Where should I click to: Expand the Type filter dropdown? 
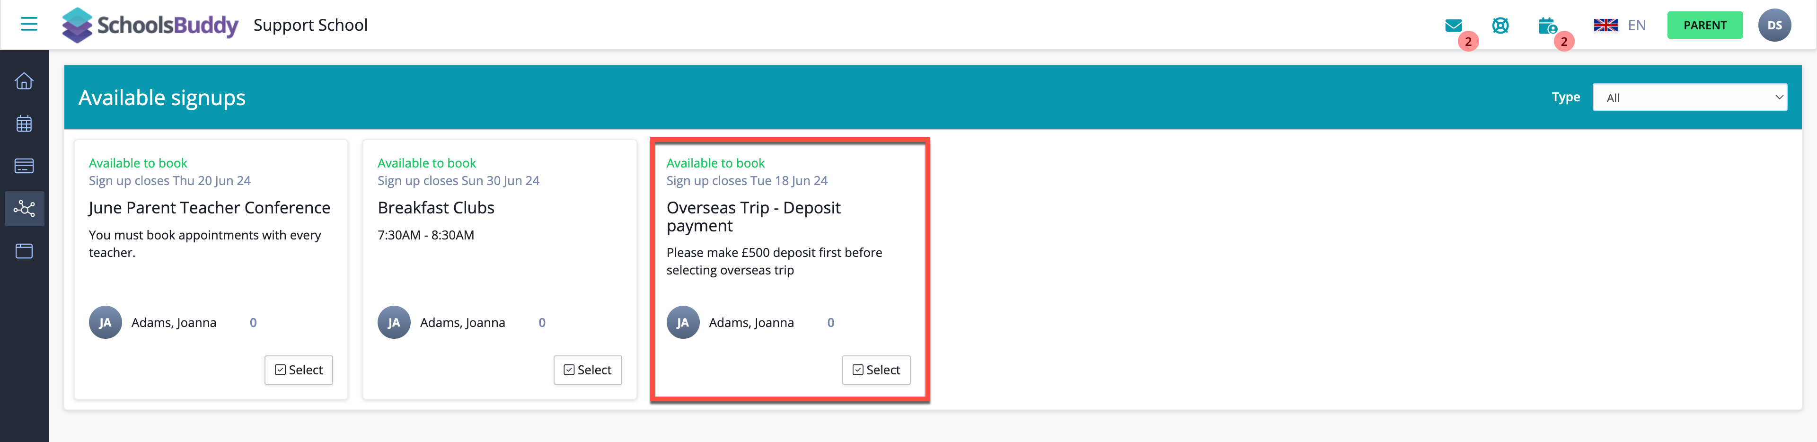1689,97
